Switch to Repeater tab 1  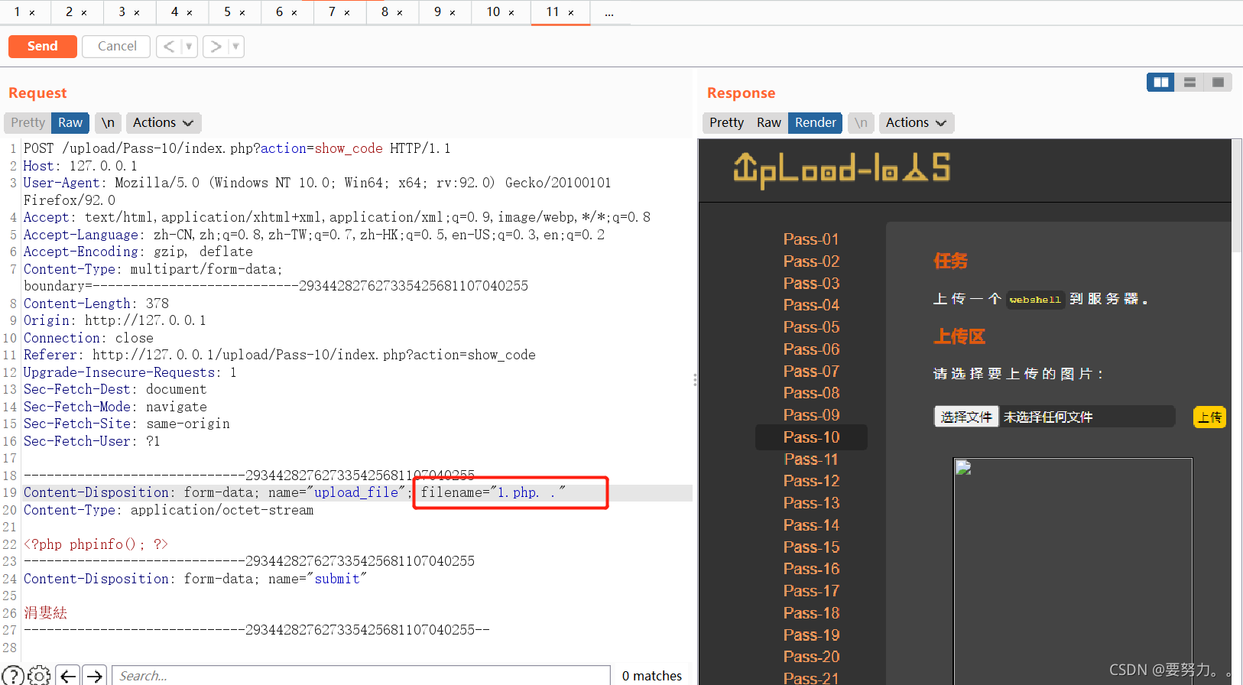(x=17, y=12)
